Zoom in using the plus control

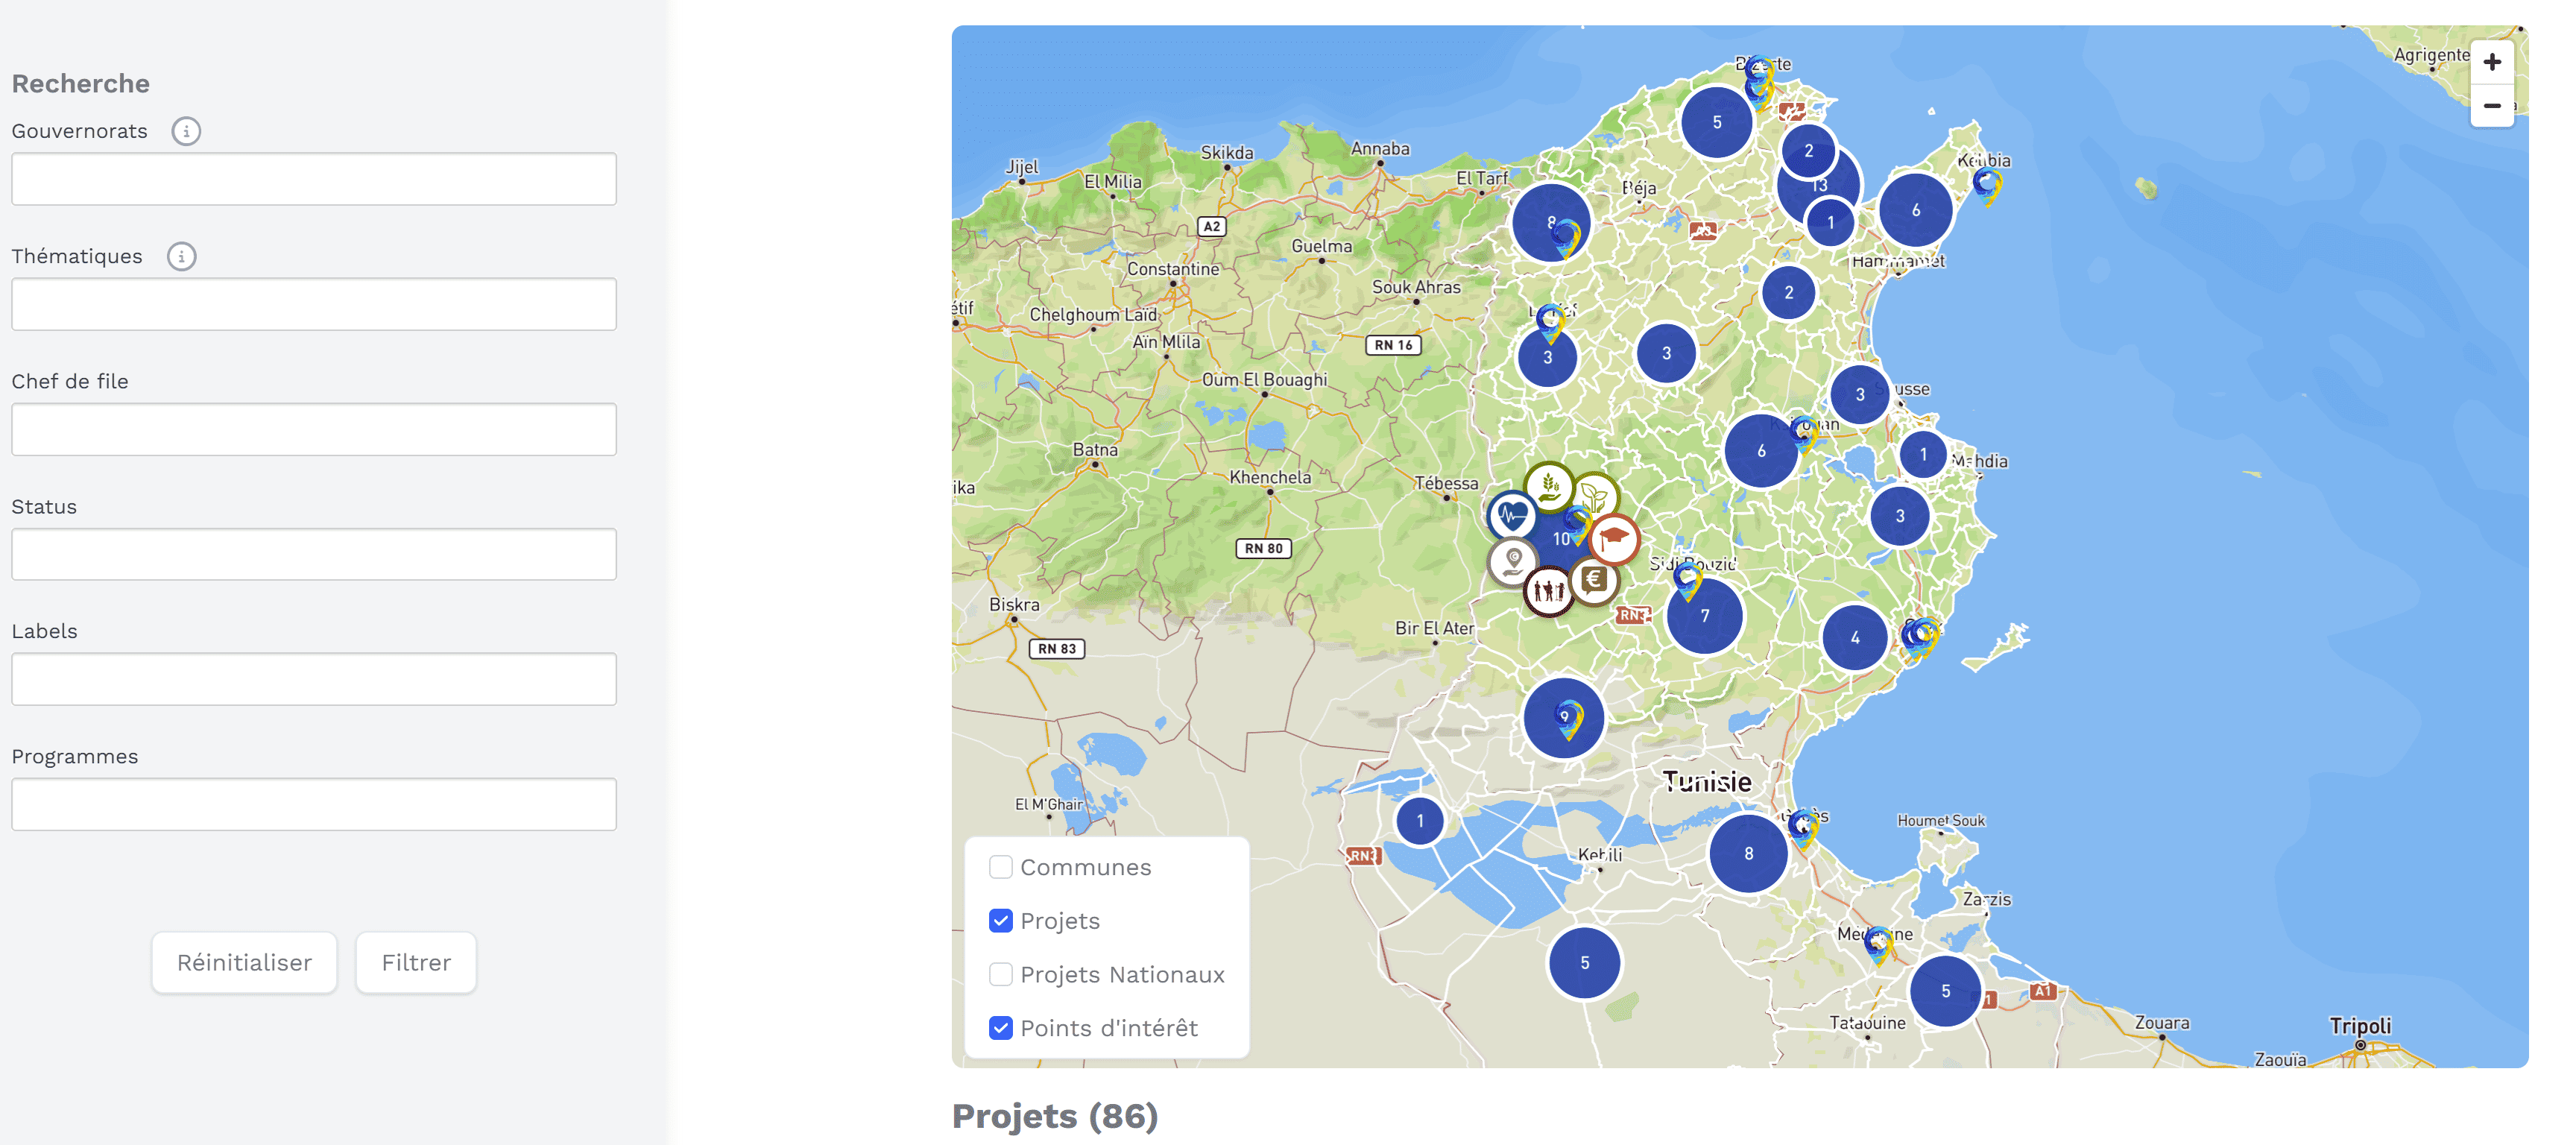(2492, 61)
